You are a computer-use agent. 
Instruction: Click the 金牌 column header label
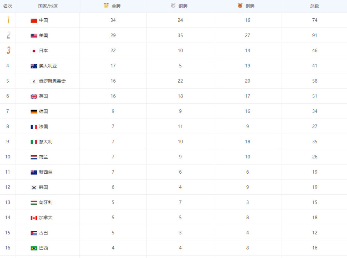point(116,6)
